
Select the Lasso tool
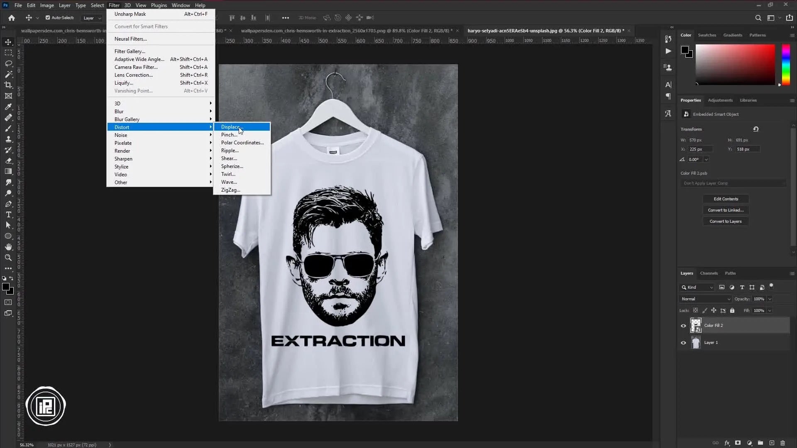(8, 63)
